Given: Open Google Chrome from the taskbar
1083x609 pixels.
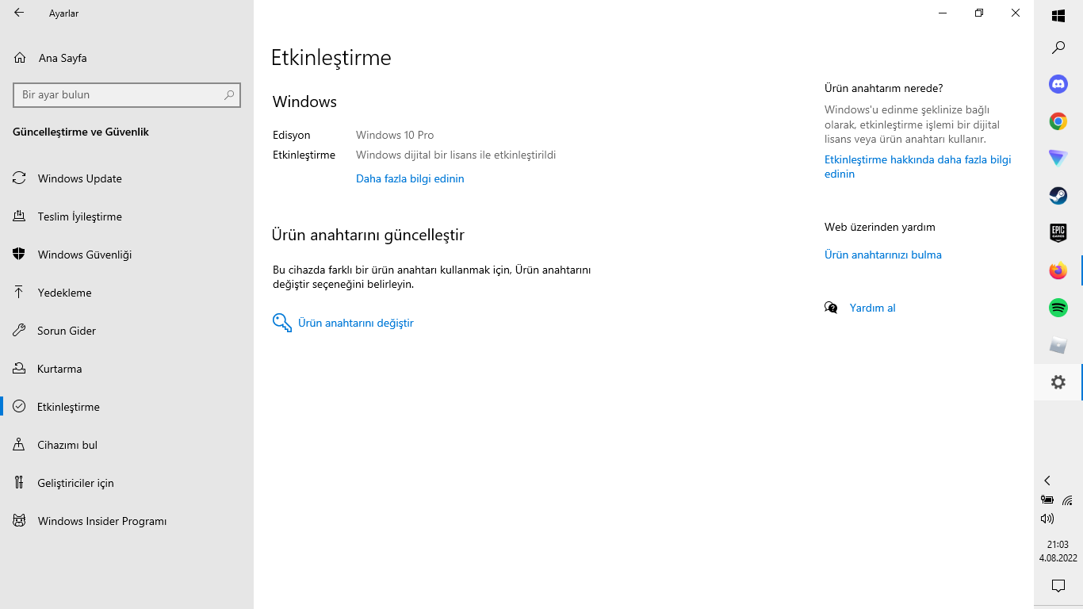Looking at the screenshot, I should pos(1058,121).
